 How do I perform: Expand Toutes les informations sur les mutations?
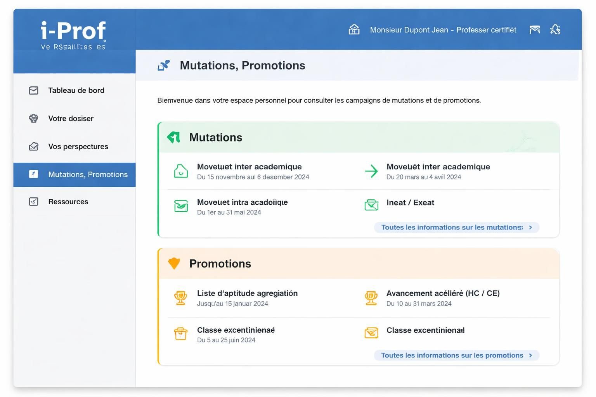pos(456,228)
